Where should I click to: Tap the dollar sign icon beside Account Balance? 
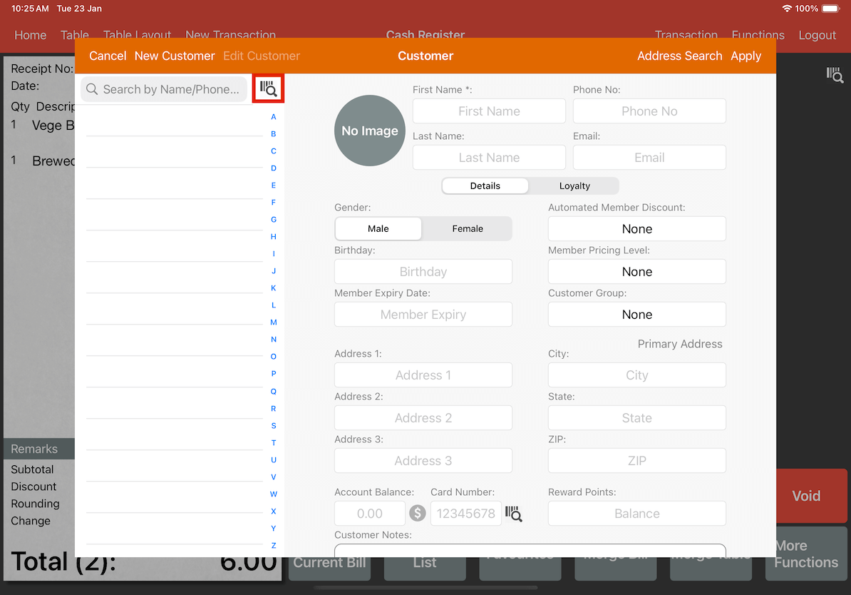tap(418, 513)
